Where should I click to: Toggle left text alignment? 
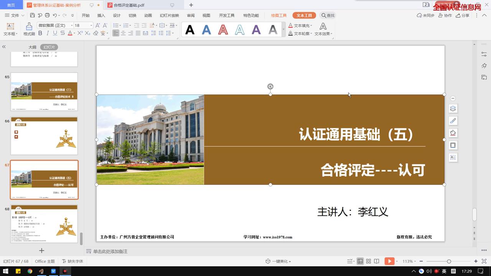click(116, 33)
